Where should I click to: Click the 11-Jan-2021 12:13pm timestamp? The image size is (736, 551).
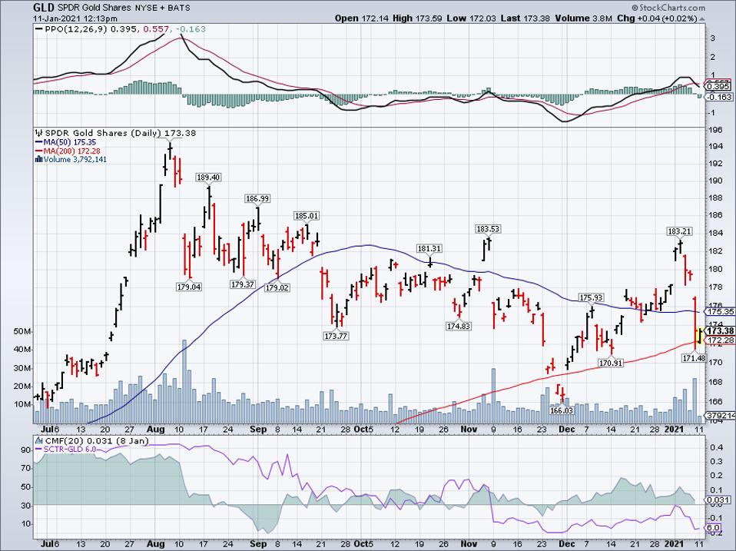(x=75, y=18)
